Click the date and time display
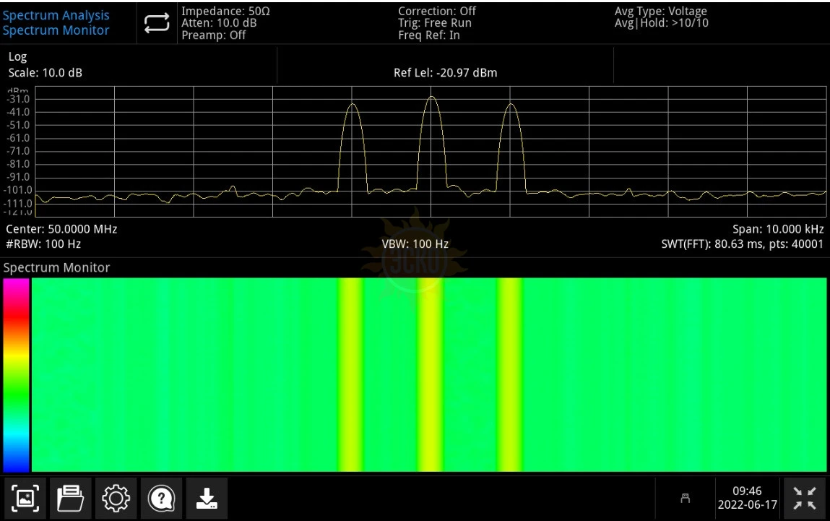Viewport: 830px width, 521px height. (747, 498)
